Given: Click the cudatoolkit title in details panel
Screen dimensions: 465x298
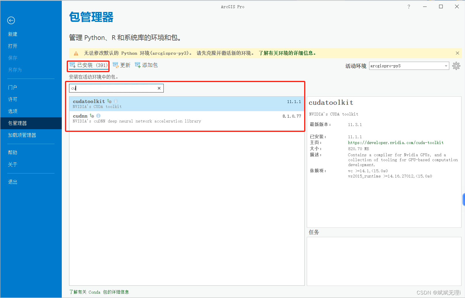Looking at the screenshot, I should point(331,102).
